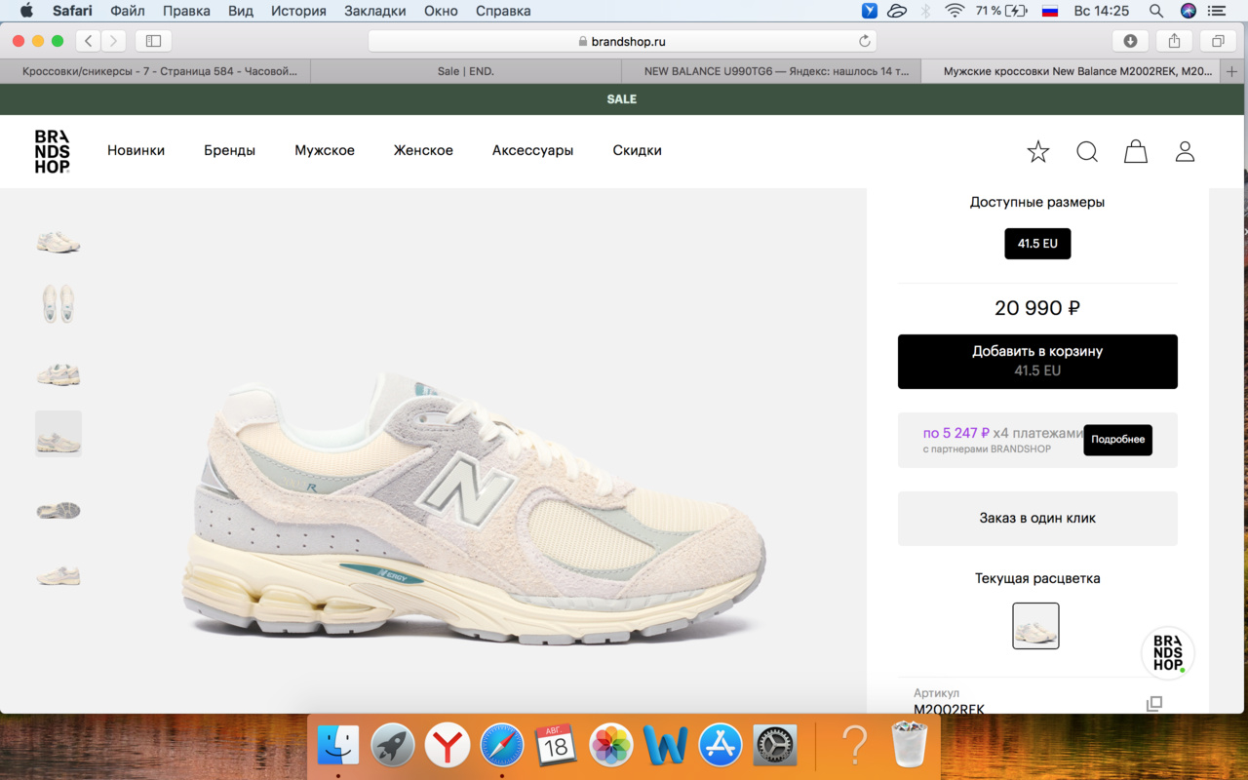Open the Файл menu
This screenshot has width=1248, height=780.
pyautogui.click(x=128, y=11)
